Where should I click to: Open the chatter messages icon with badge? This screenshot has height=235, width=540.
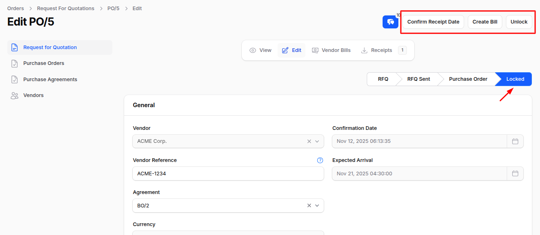point(390,22)
